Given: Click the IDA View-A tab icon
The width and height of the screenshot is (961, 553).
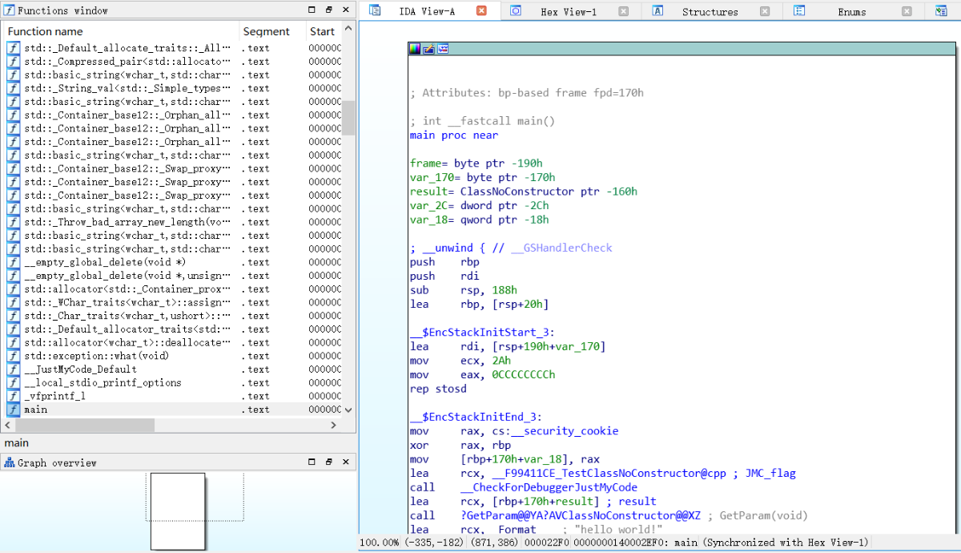Looking at the screenshot, I should (375, 11).
